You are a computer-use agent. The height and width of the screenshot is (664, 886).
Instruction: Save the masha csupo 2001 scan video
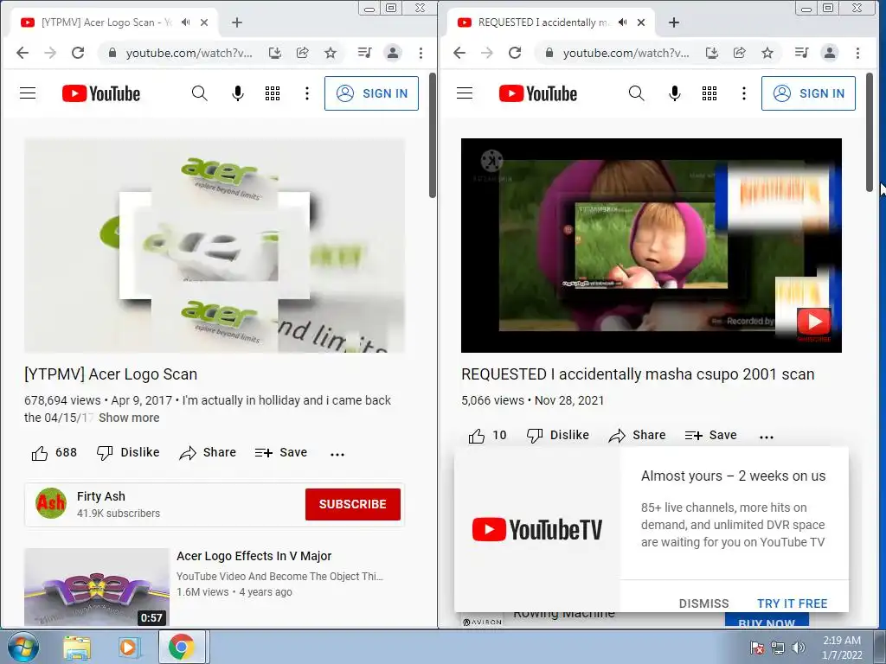(x=710, y=436)
